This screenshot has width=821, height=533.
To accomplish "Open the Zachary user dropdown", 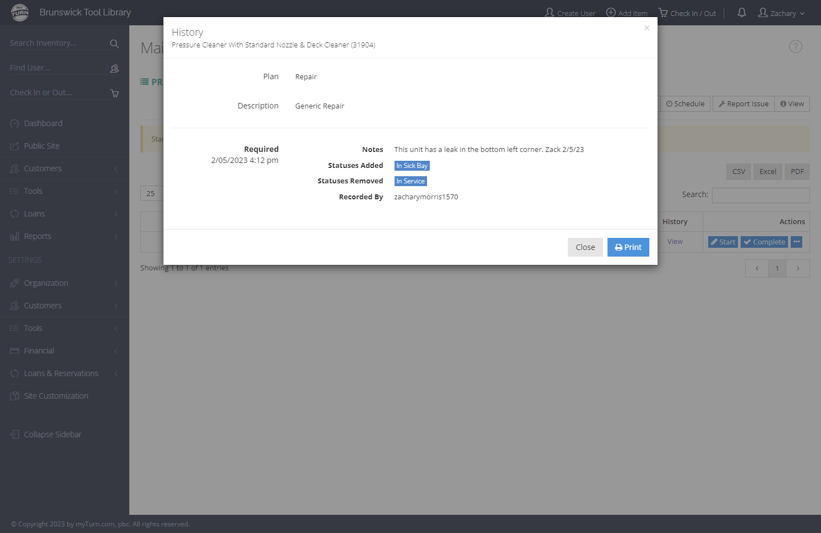I will click(781, 13).
